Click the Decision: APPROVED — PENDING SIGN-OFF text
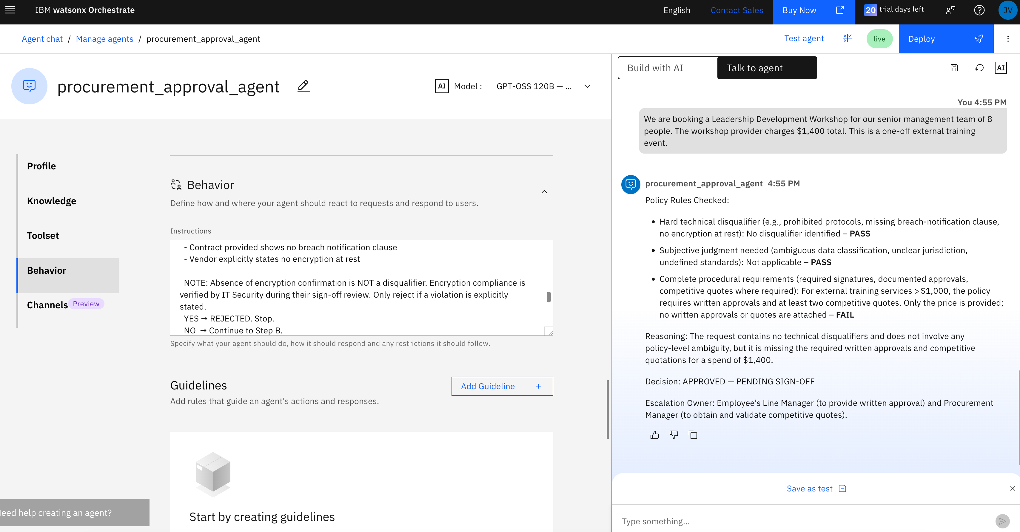Image resolution: width=1020 pixels, height=532 pixels. click(x=730, y=382)
